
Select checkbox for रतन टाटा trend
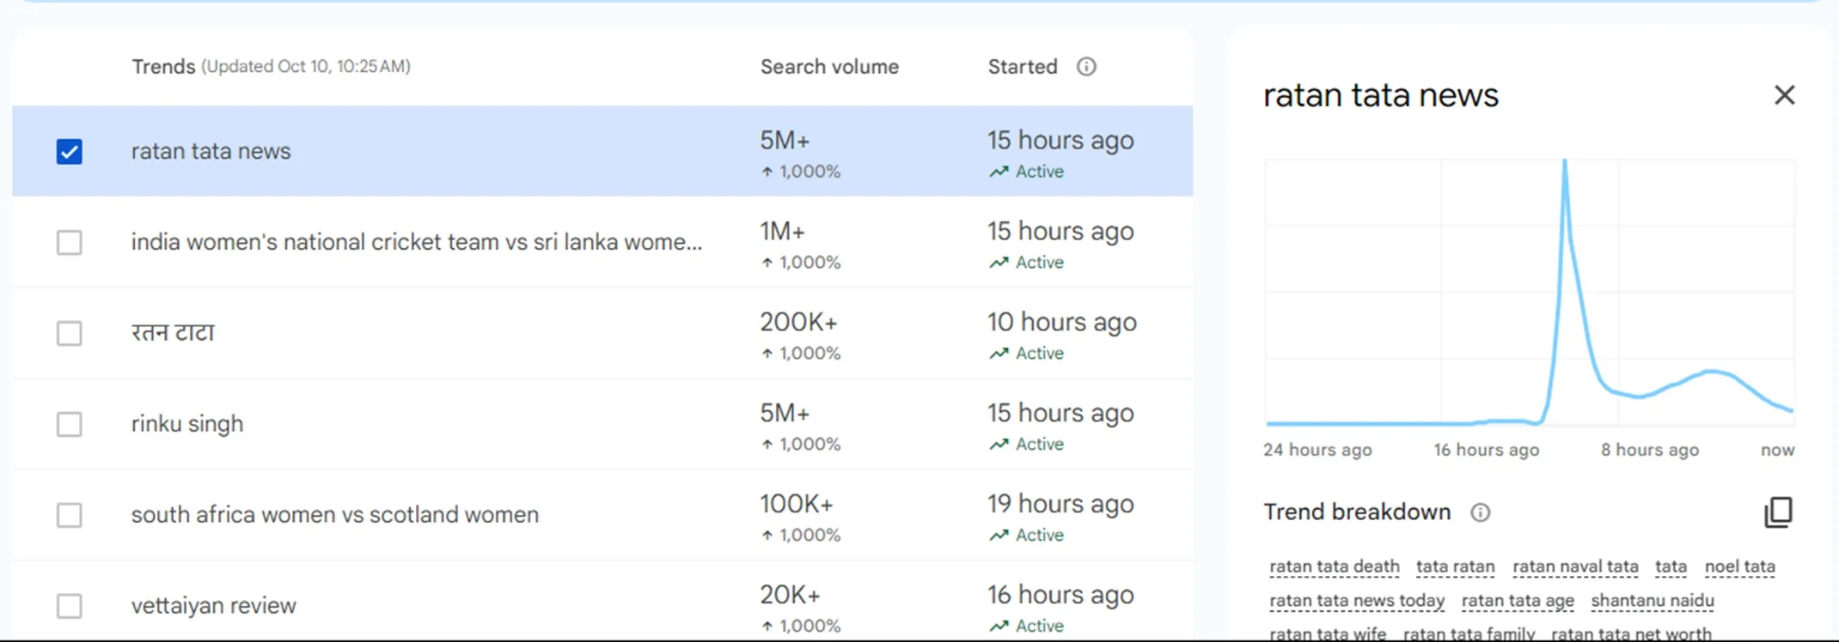[70, 333]
